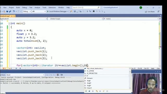Select the Output tab at bottom
The height and width of the screenshot is (94, 167).
click(x=2, y=93)
